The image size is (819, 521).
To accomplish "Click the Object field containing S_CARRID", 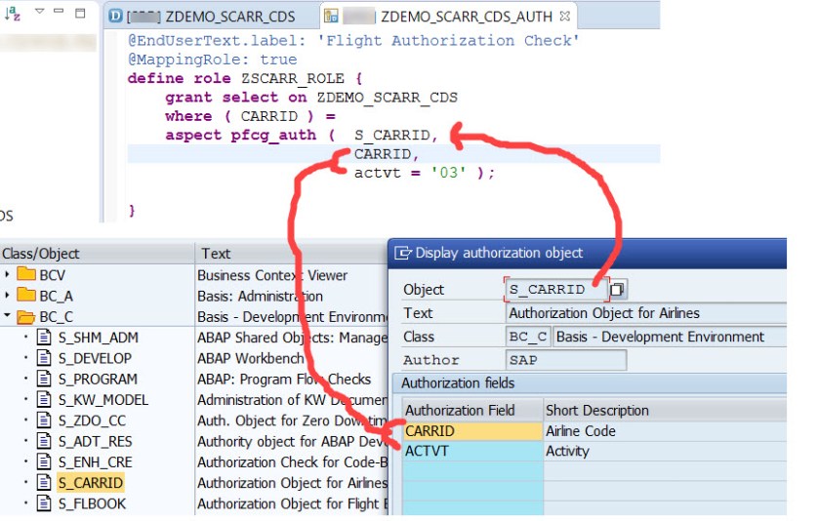I will [x=554, y=290].
